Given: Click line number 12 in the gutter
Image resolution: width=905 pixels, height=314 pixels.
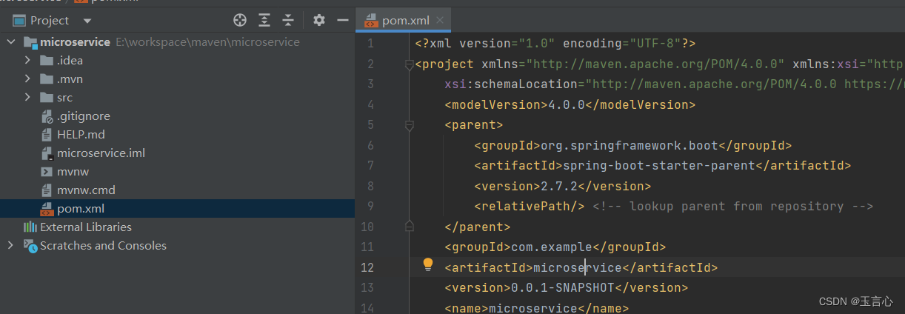Looking at the screenshot, I should click(367, 267).
